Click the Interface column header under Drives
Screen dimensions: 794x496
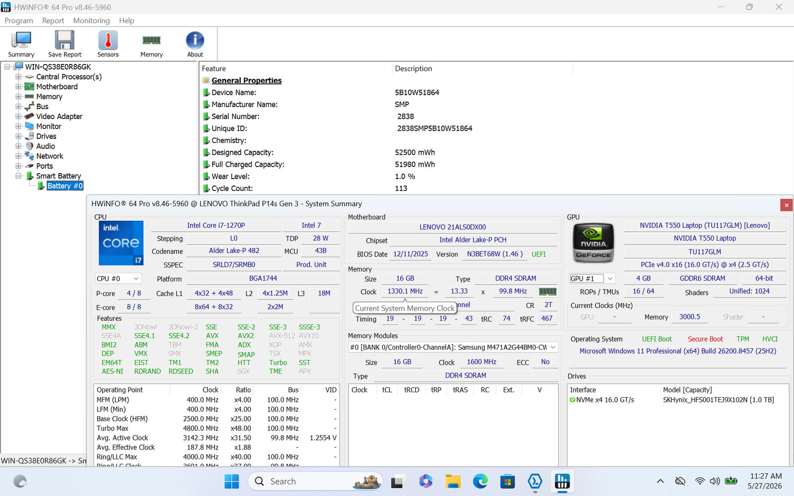click(614, 390)
